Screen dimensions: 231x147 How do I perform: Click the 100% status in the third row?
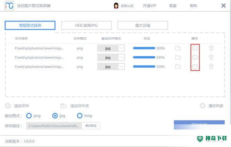pos(160,66)
